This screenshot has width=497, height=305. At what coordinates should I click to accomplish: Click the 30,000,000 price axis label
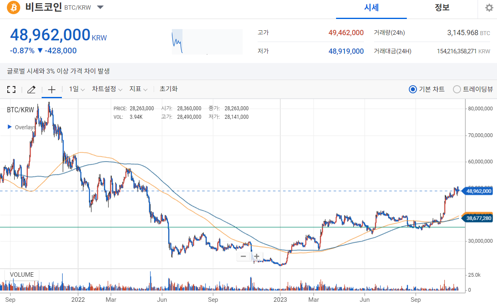tap(480, 241)
